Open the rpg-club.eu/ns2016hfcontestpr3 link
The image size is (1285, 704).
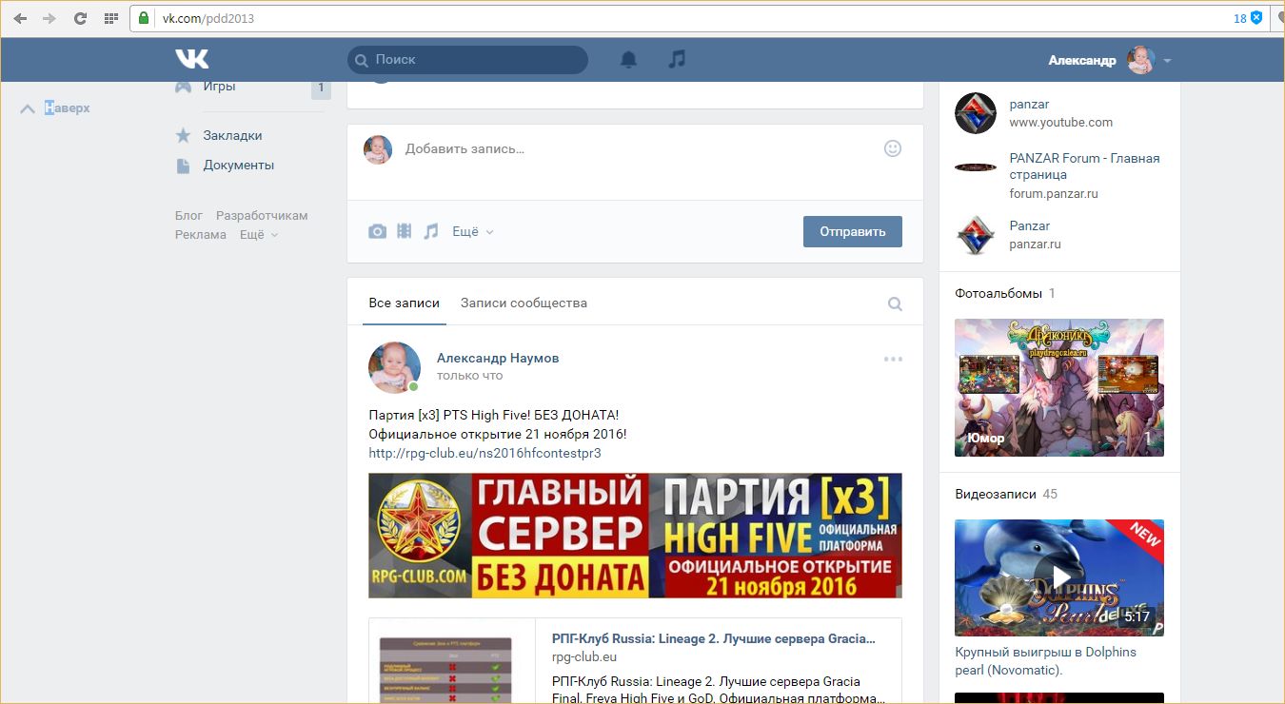(x=484, y=453)
